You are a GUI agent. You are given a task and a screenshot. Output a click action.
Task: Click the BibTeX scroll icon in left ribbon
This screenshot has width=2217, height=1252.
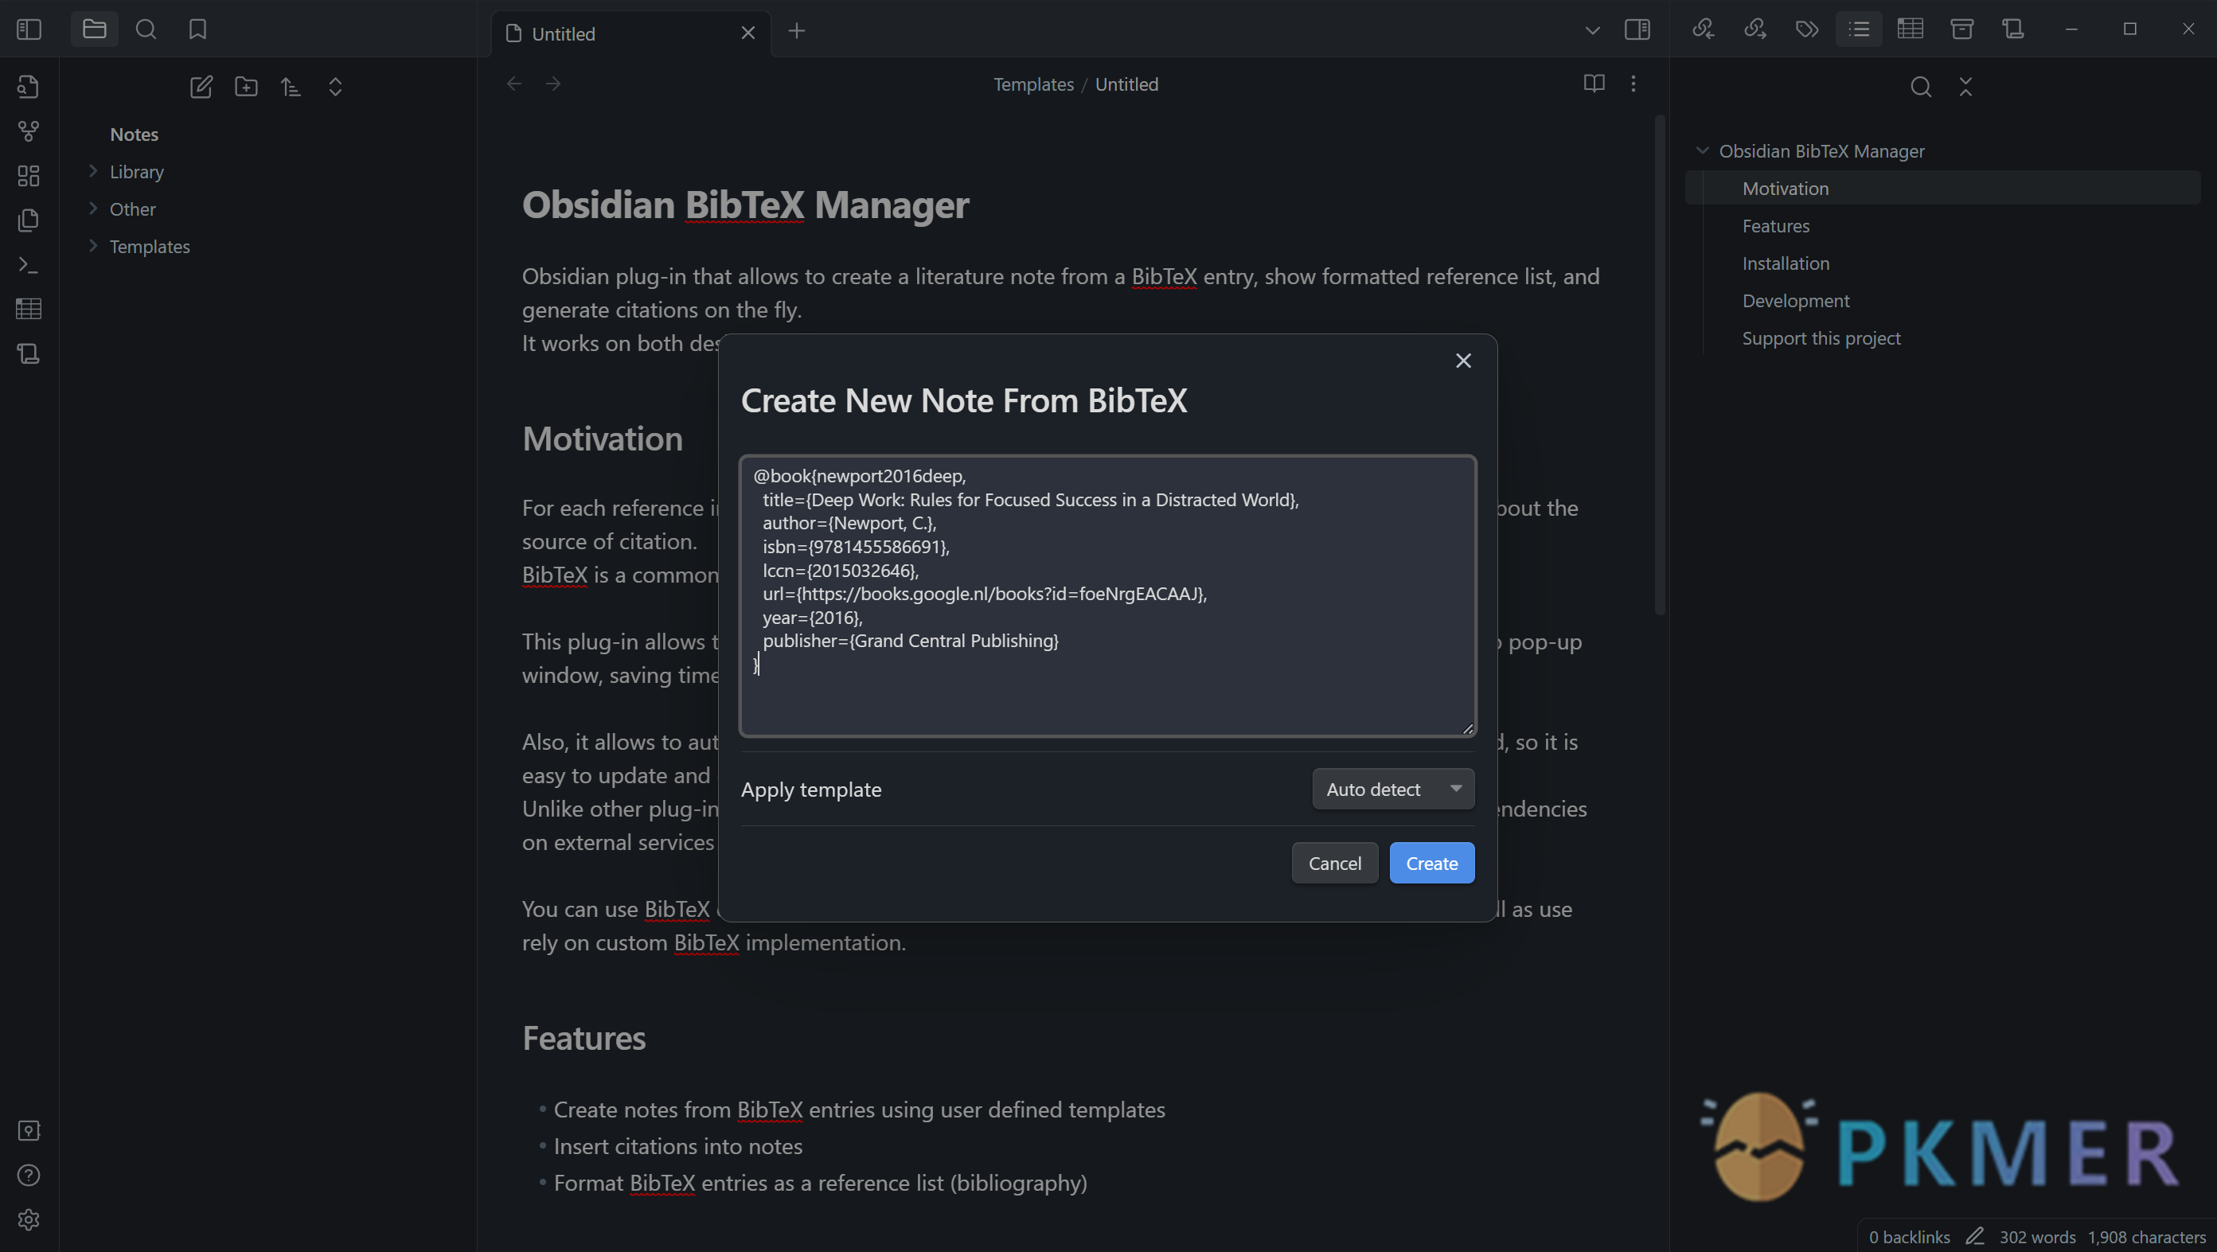29,353
